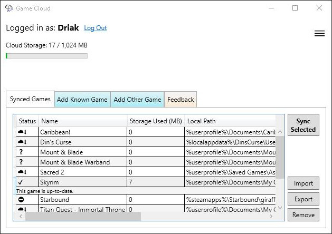332x234 pixels.
Task: Click the username Driak
Action: click(68, 28)
